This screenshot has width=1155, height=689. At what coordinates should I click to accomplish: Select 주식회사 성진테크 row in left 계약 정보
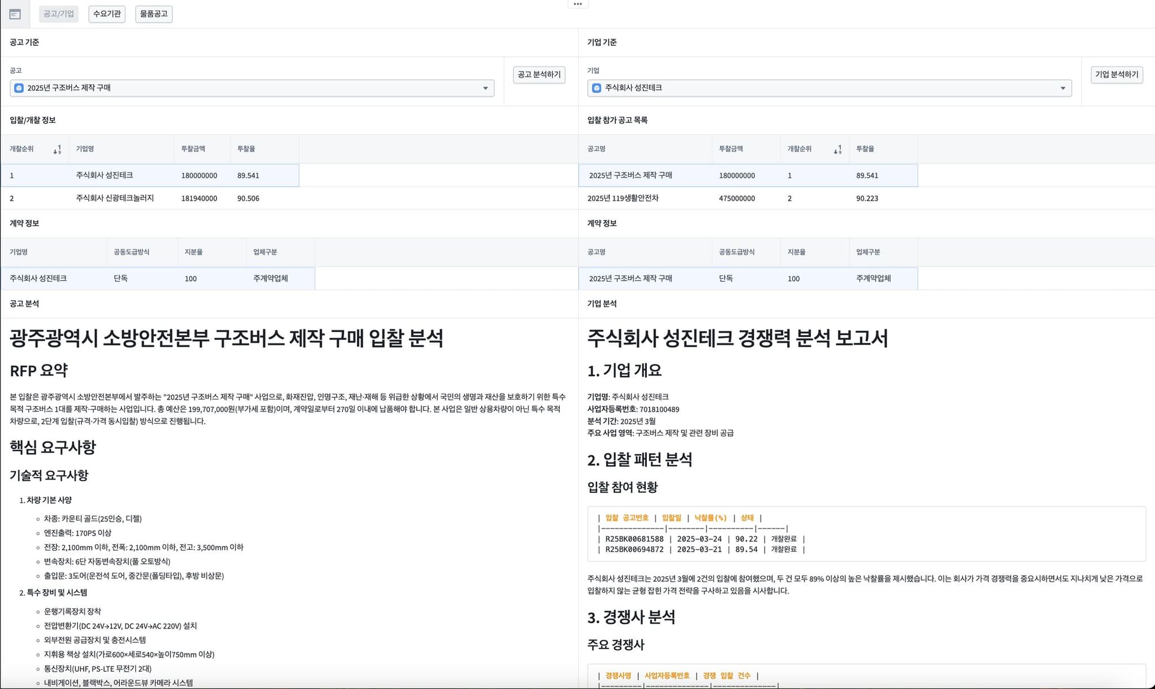click(38, 278)
